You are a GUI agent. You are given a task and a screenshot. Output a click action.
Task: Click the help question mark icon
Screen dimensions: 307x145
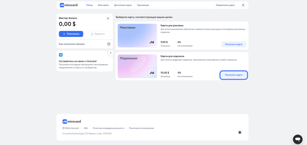109,44
